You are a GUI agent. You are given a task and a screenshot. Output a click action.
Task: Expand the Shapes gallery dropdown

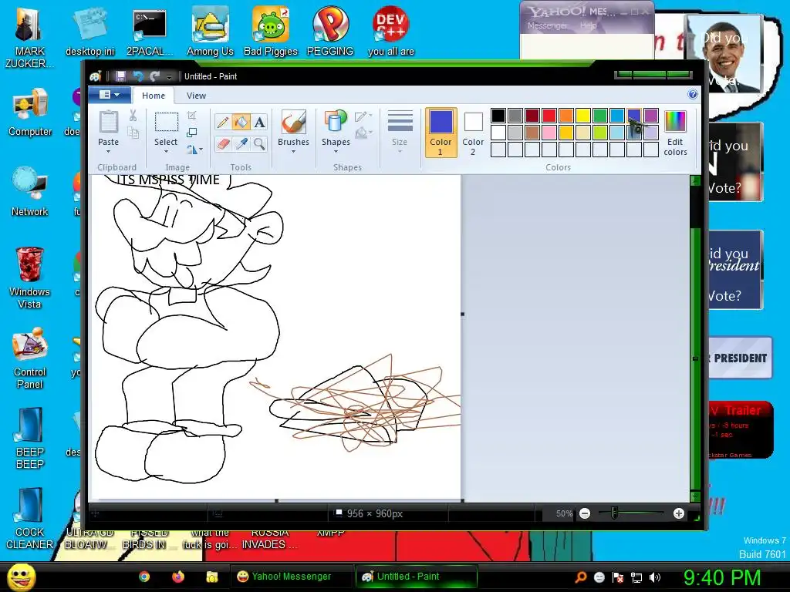tap(336, 152)
